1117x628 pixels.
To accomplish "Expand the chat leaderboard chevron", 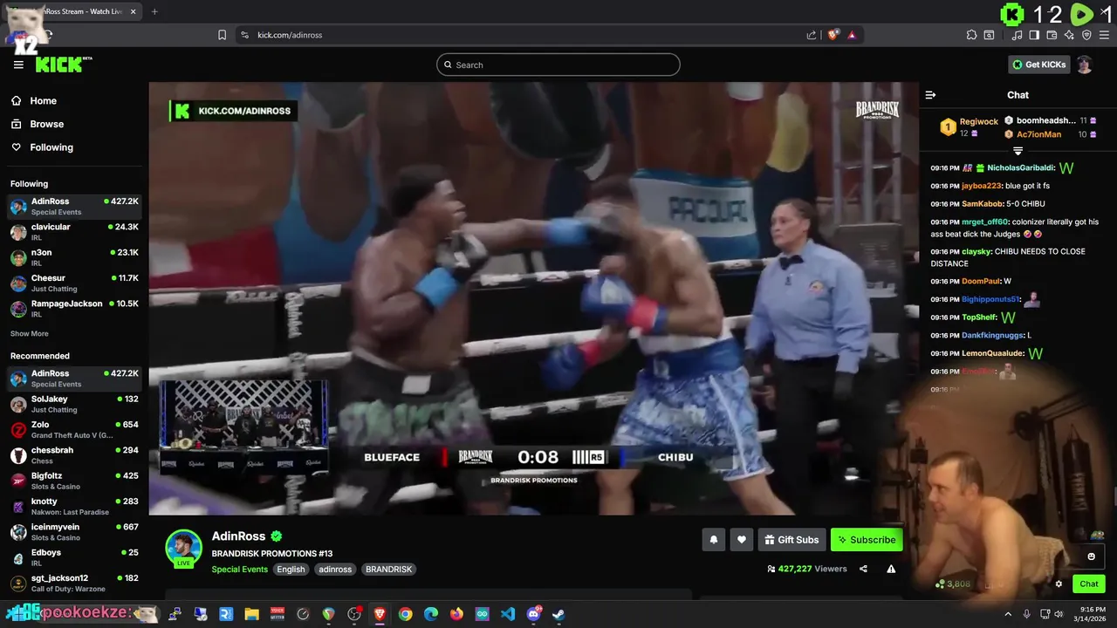I will (1018, 151).
